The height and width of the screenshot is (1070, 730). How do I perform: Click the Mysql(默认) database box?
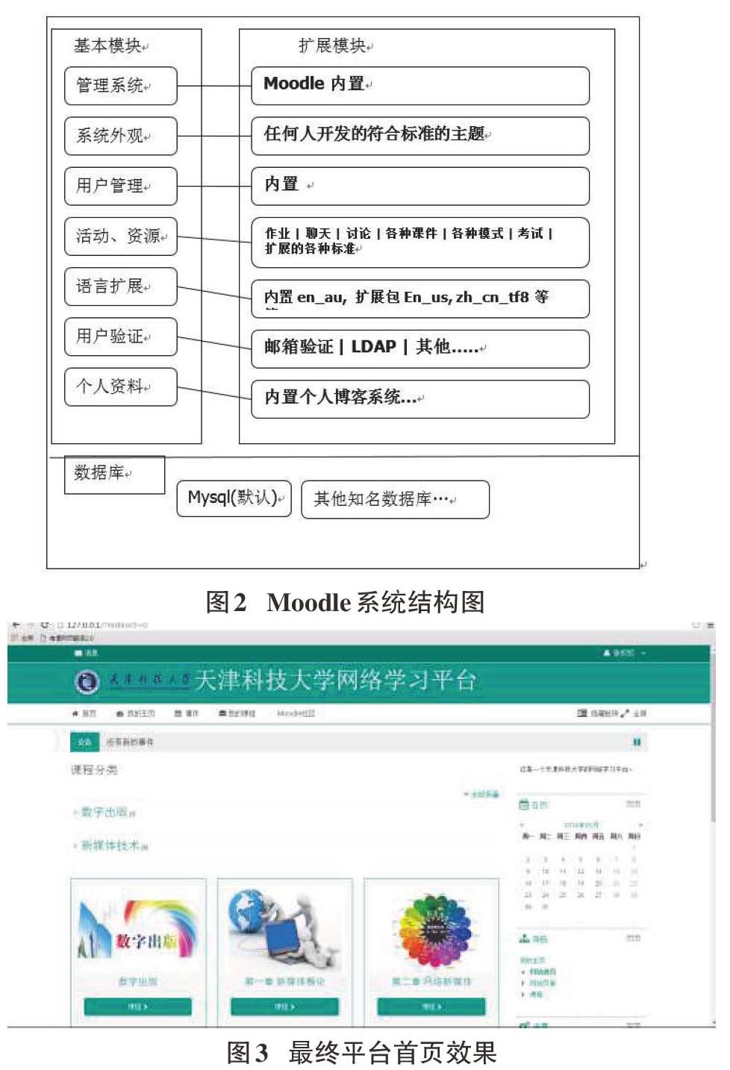coord(234,498)
